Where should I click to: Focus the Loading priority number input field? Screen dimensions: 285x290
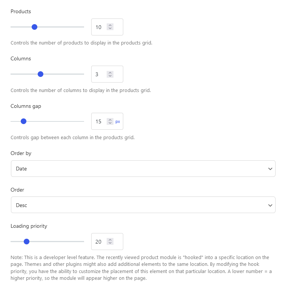pos(100,242)
